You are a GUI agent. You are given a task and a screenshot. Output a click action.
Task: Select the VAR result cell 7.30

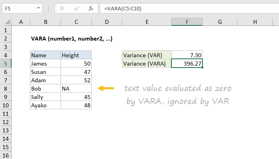[187, 55]
